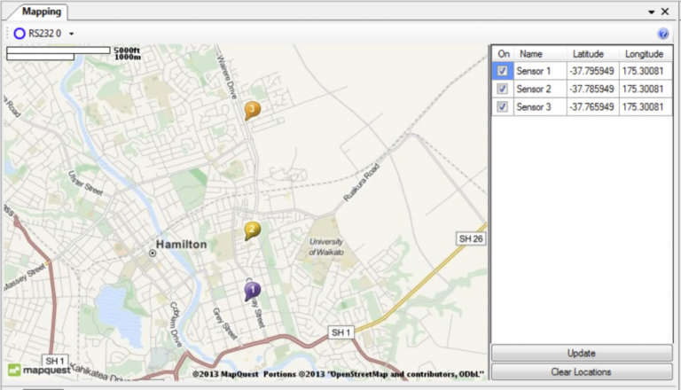This screenshot has height=390, width=681.
Task: Click the Ruakura Road label
Action: [x=362, y=183]
